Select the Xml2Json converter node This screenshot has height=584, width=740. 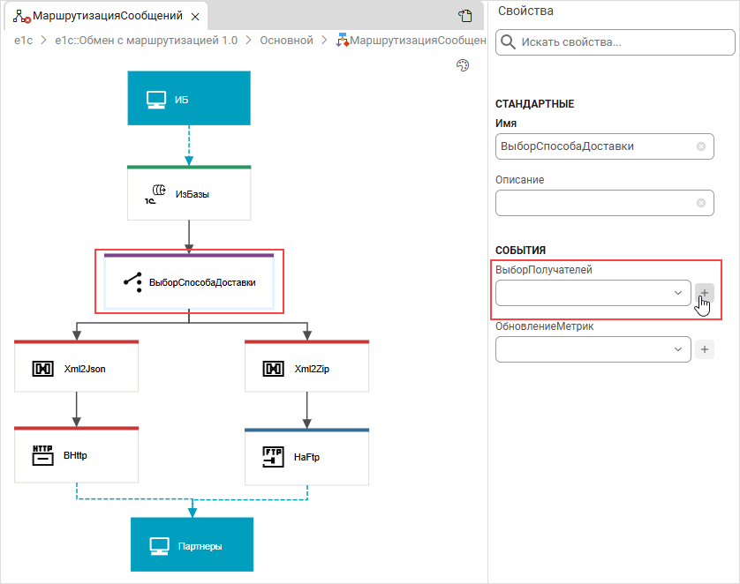click(x=77, y=368)
